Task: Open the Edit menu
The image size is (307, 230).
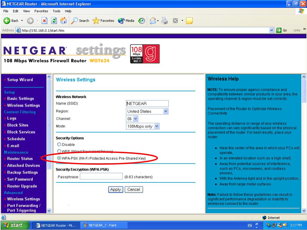Action: [x=16, y=11]
